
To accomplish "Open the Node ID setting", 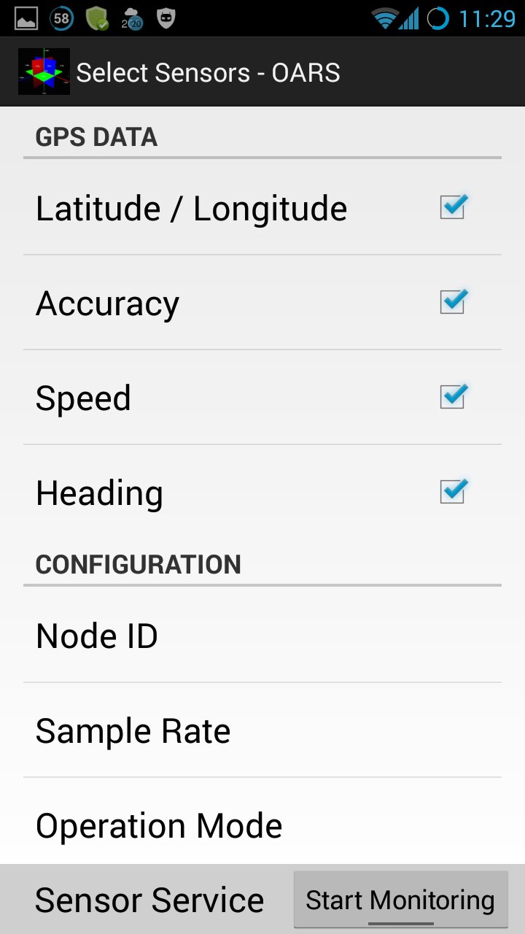I will 262,636.
